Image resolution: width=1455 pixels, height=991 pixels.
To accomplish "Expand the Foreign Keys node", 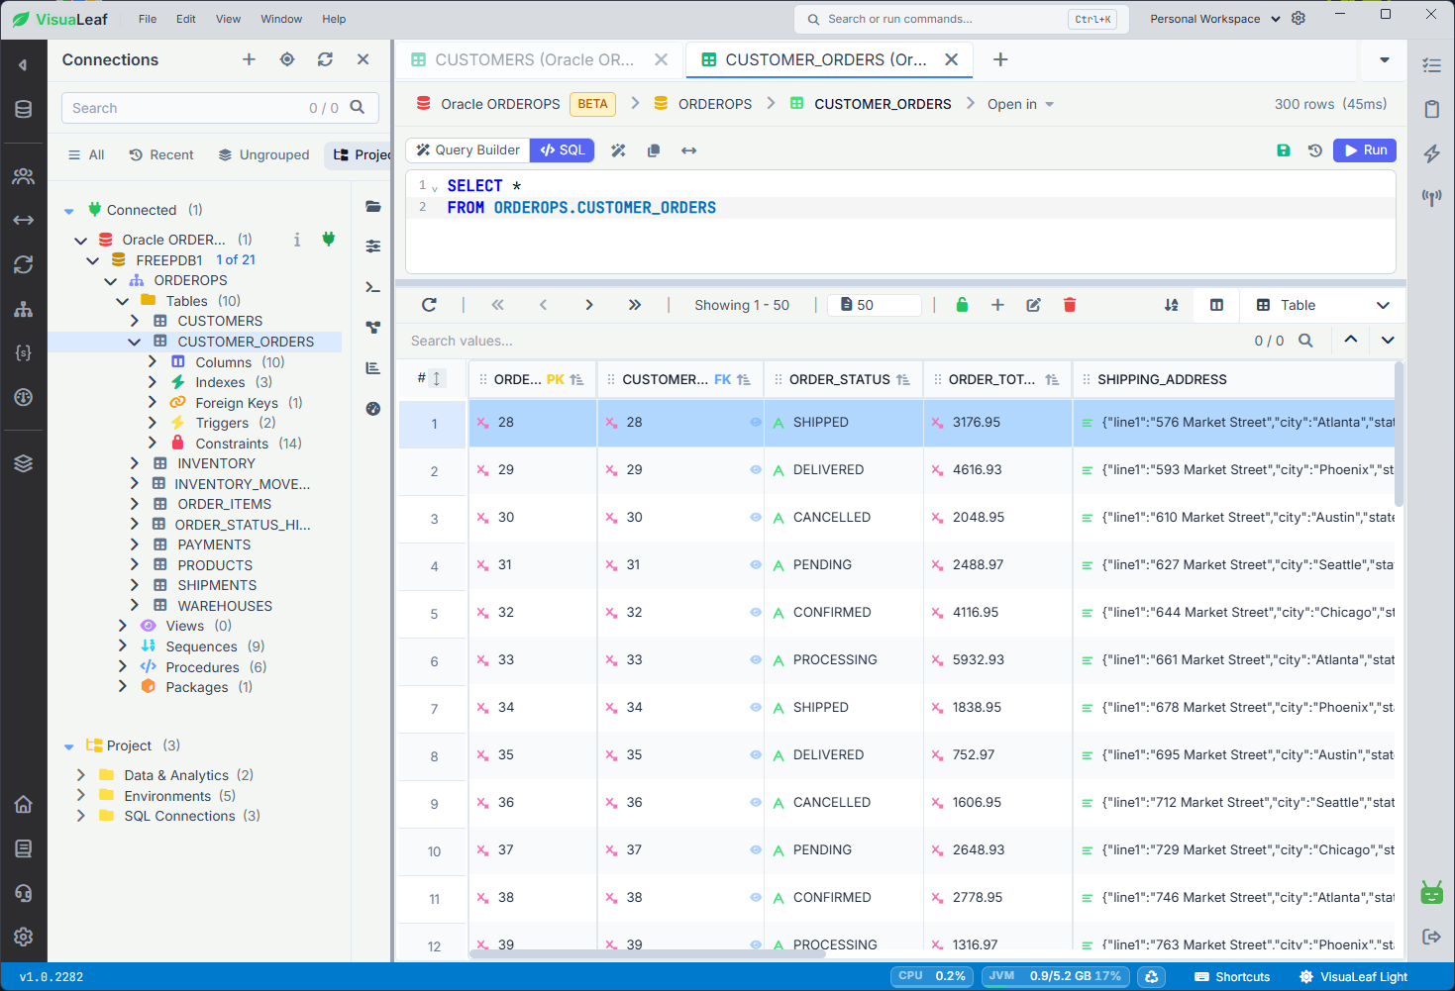I will tap(153, 403).
